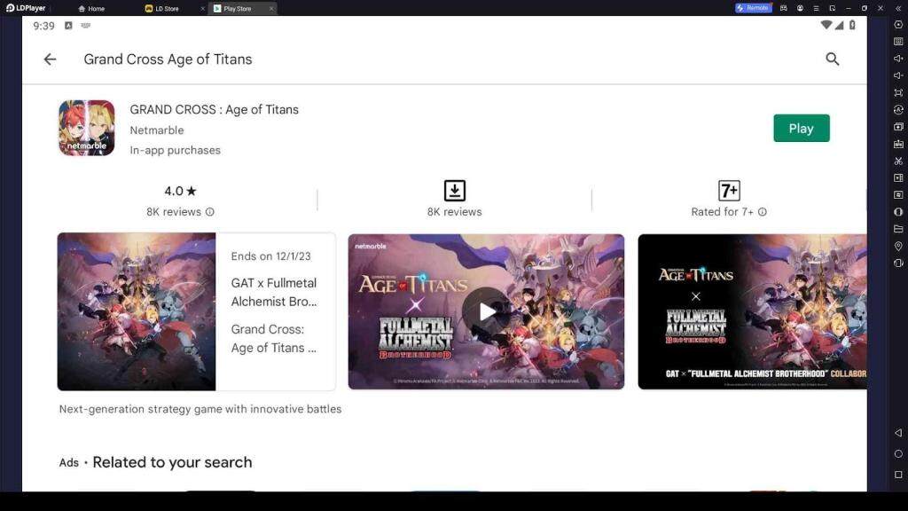Image resolution: width=908 pixels, height=511 pixels.
Task: Tap the Android recents square in sidebar
Action: point(898,475)
